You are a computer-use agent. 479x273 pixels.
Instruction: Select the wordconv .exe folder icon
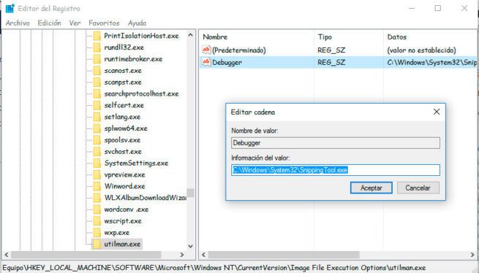97,209
